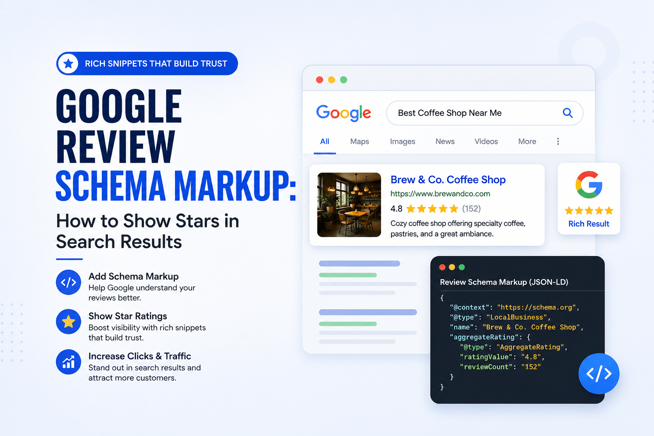Click the 4.8 rating number in result

click(x=396, y=209)
